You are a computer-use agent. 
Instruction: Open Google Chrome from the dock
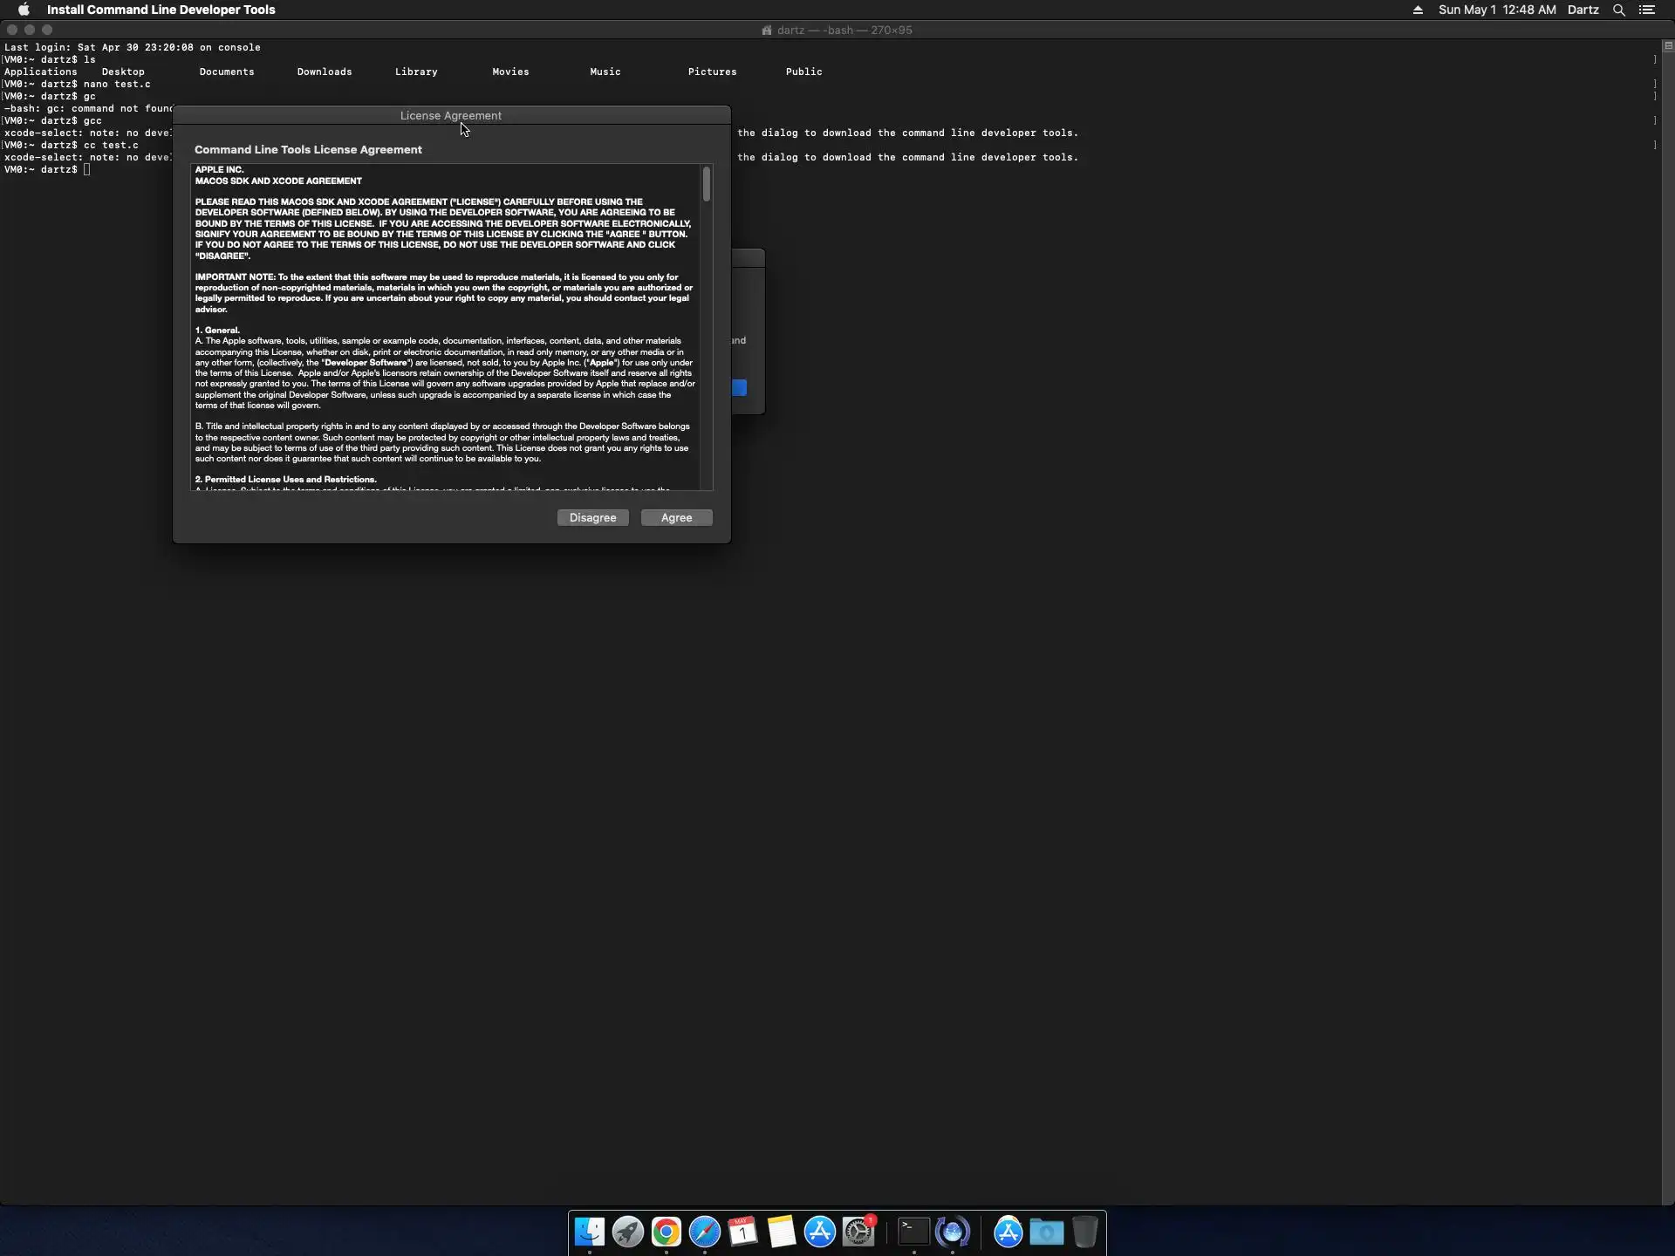click(x=667, y=1232)
